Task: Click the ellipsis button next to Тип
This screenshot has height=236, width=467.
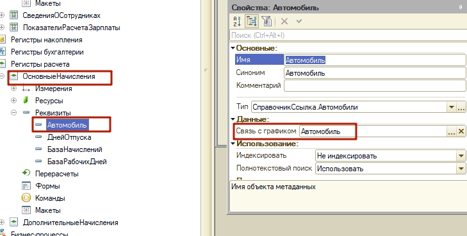Action: click(461, 107)
